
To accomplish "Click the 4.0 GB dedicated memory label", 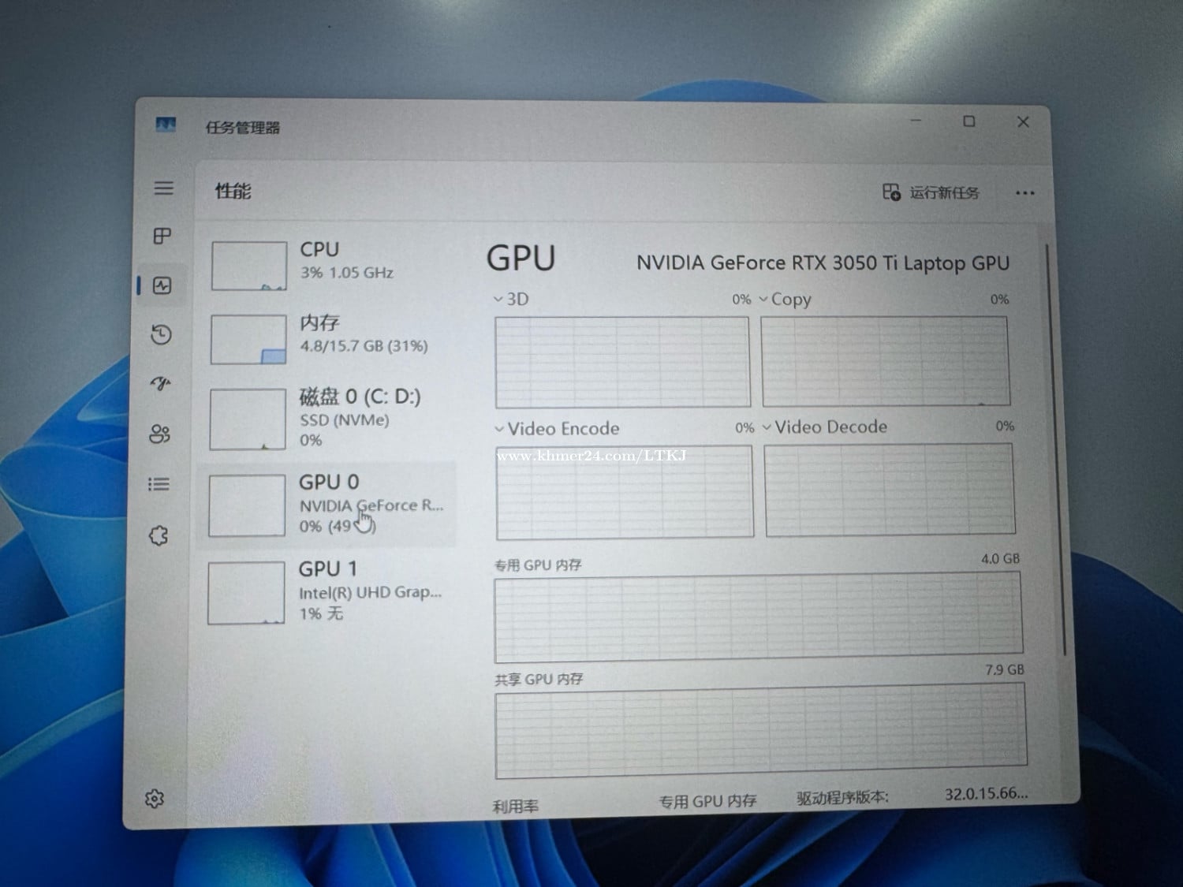I will tap(1000, 559).
